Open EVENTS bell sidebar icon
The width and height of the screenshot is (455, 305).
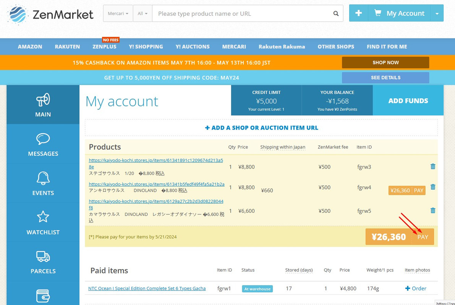point(43,178)
